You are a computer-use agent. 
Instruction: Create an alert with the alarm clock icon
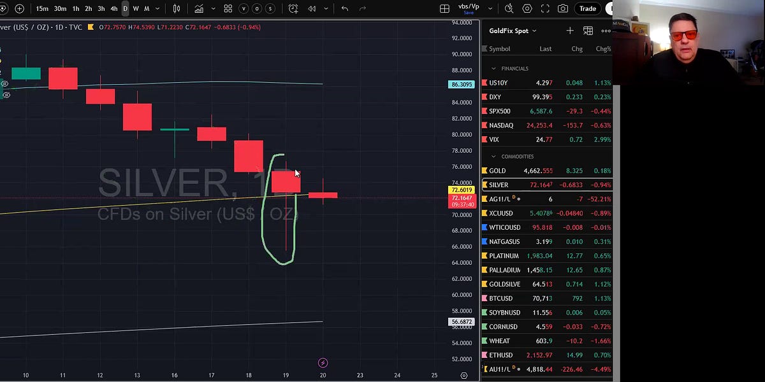point(293,9)
